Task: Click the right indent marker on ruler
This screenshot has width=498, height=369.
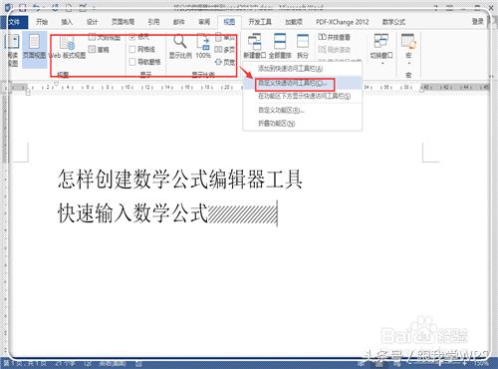Action: pos(422,90)
